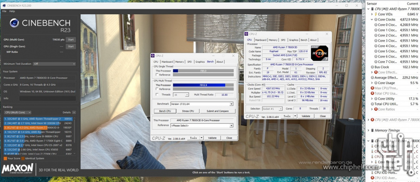This screenshot has height=182, width=420.
Task: Expand the Core Usage sensor row
Action: 372,83
